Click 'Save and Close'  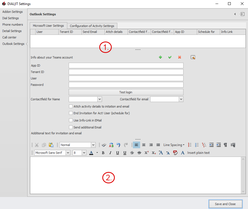[225, 204]
